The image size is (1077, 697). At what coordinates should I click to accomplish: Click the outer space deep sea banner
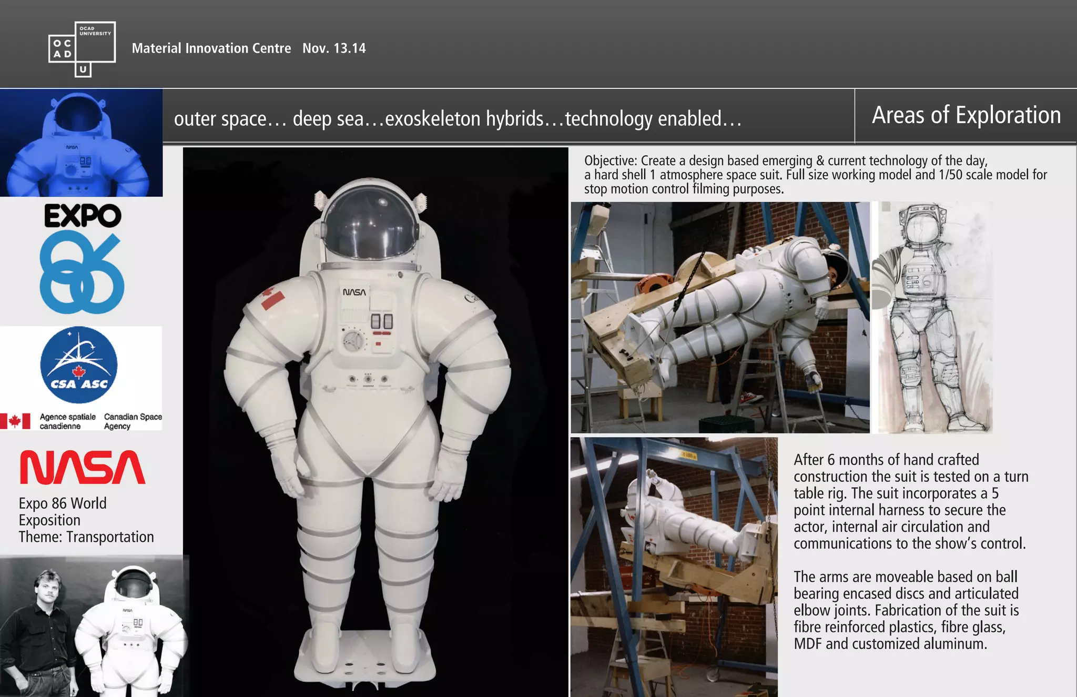point(458,119)
